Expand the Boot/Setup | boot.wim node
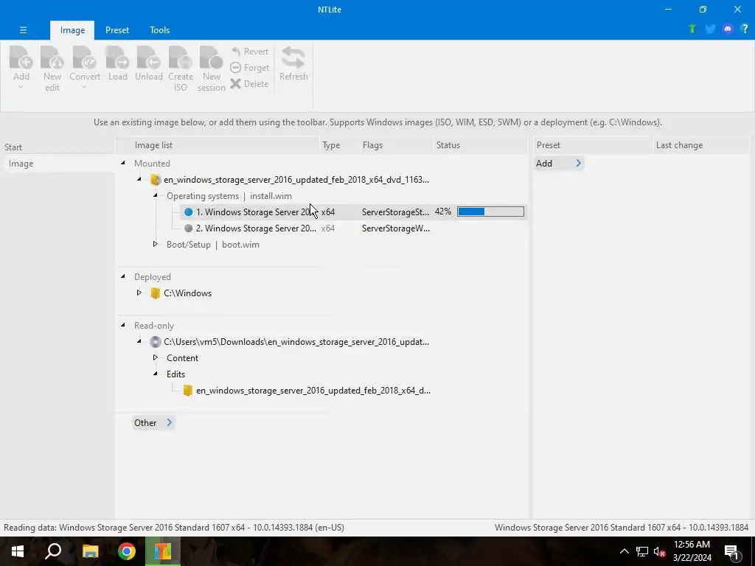This screenshot has width=755, height=566. point(155,244)
